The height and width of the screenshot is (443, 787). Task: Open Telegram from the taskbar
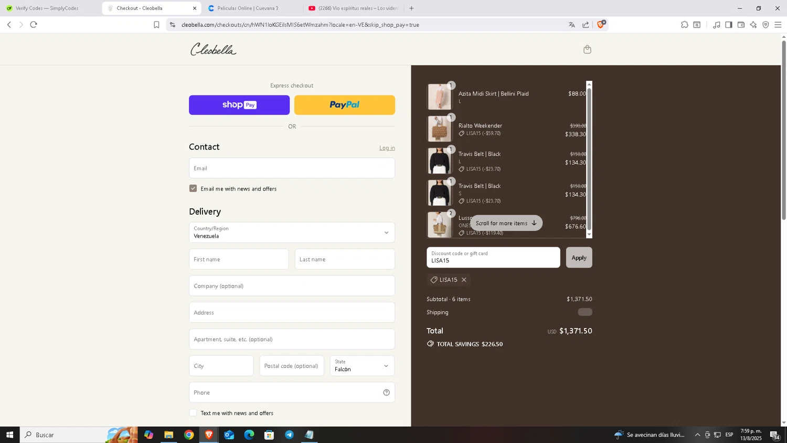click(x=289, y=435)
